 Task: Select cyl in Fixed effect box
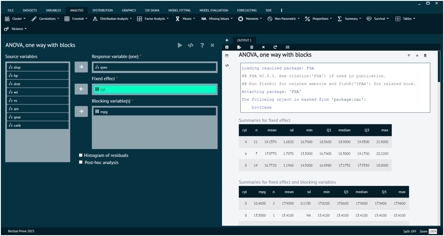pos(155,89)
